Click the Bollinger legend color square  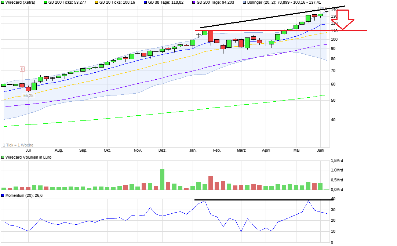(244, 2)
